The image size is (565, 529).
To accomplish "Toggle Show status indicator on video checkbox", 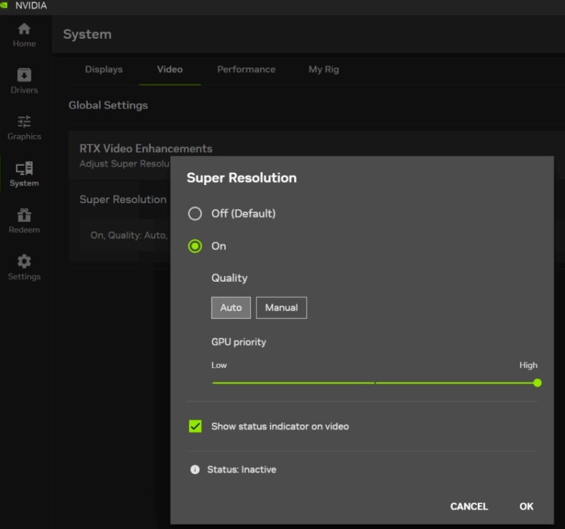I will [195, 426].
